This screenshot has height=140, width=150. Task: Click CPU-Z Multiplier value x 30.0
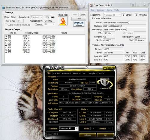67,116
